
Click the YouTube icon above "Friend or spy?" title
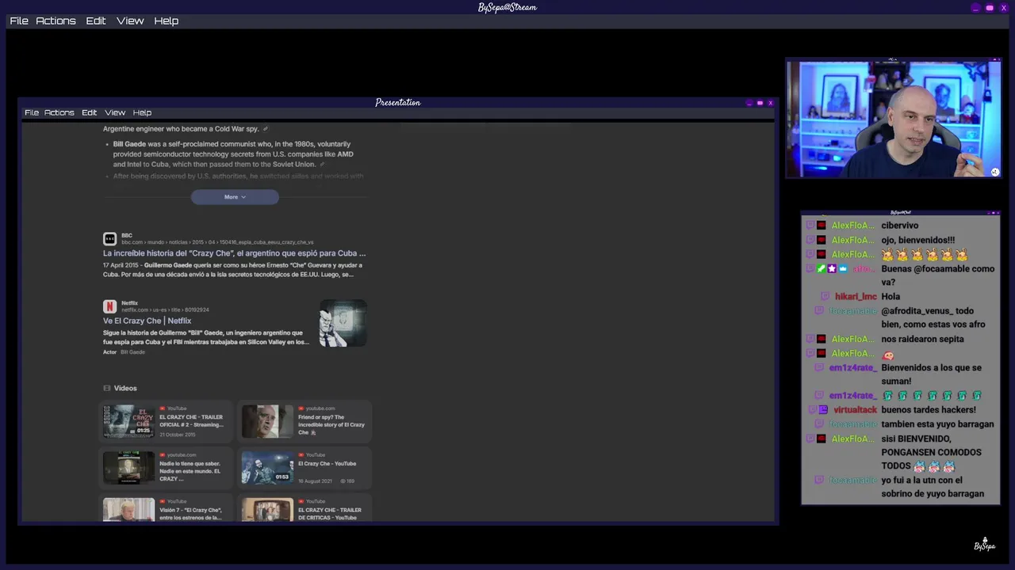(301, 408)
